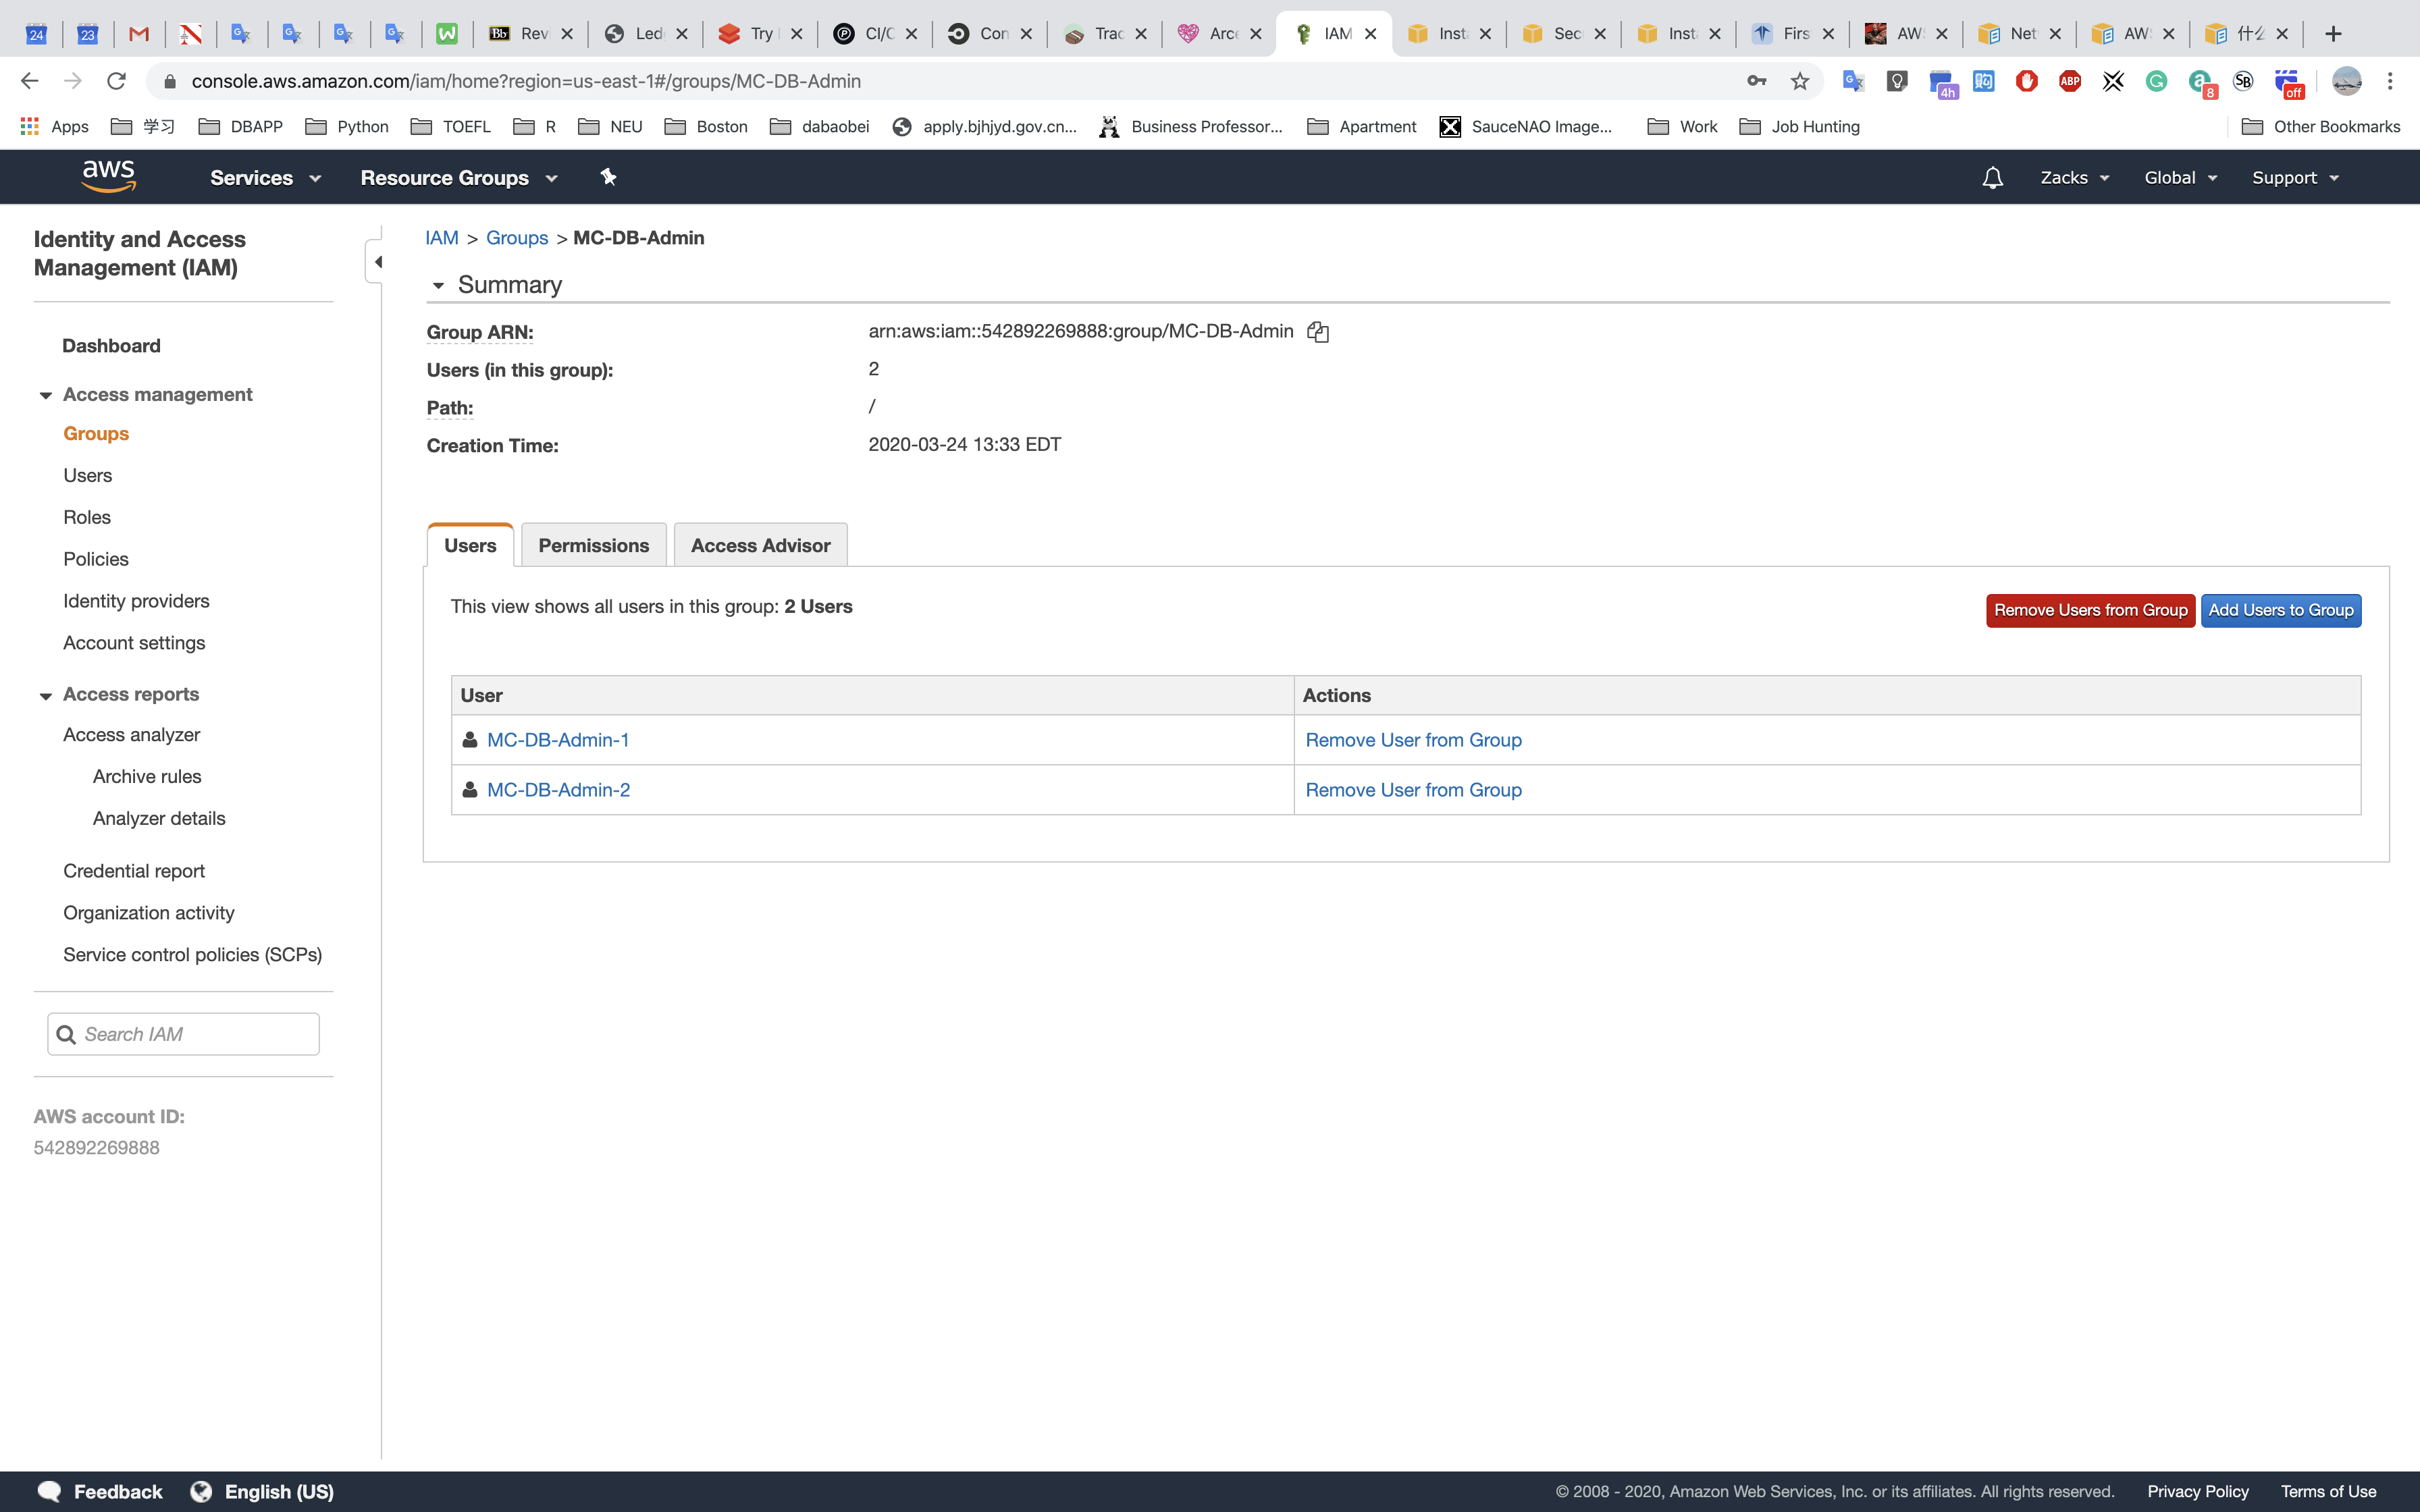
Task: Open the Global region dropdown
Action: 2180,178
